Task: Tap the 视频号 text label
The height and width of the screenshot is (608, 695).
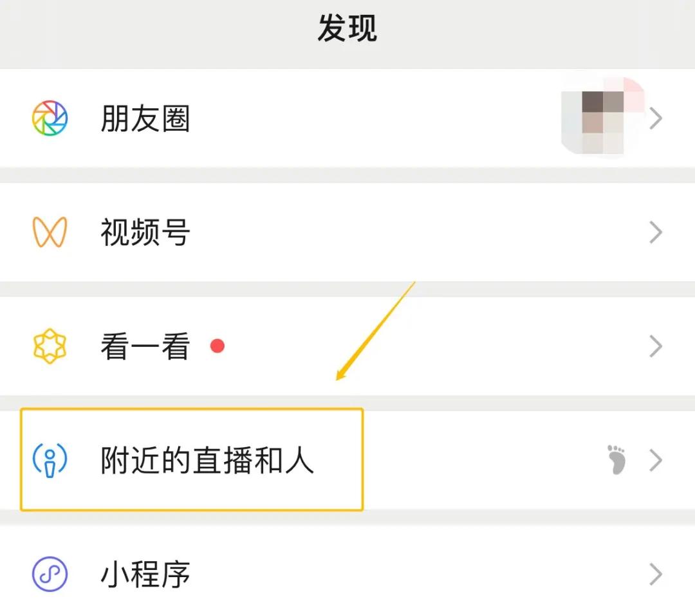Action: [145, 232]
